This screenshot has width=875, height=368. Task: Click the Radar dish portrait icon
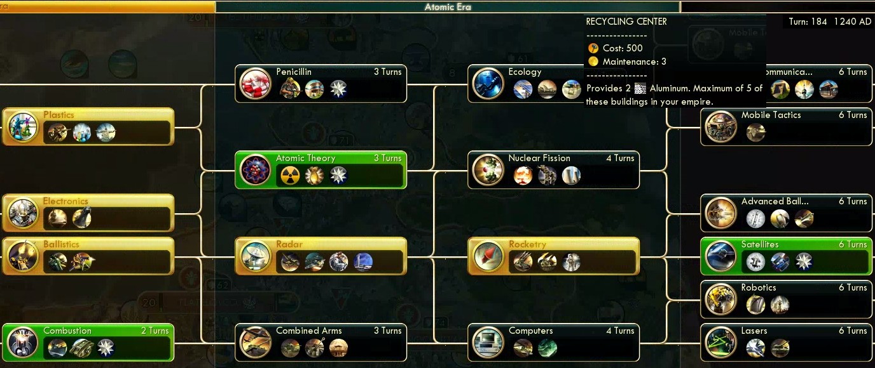click(256, 256)
